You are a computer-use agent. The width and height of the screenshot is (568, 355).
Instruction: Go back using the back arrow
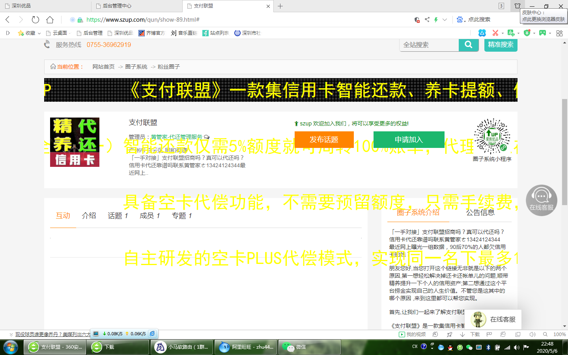coord(7,20)
